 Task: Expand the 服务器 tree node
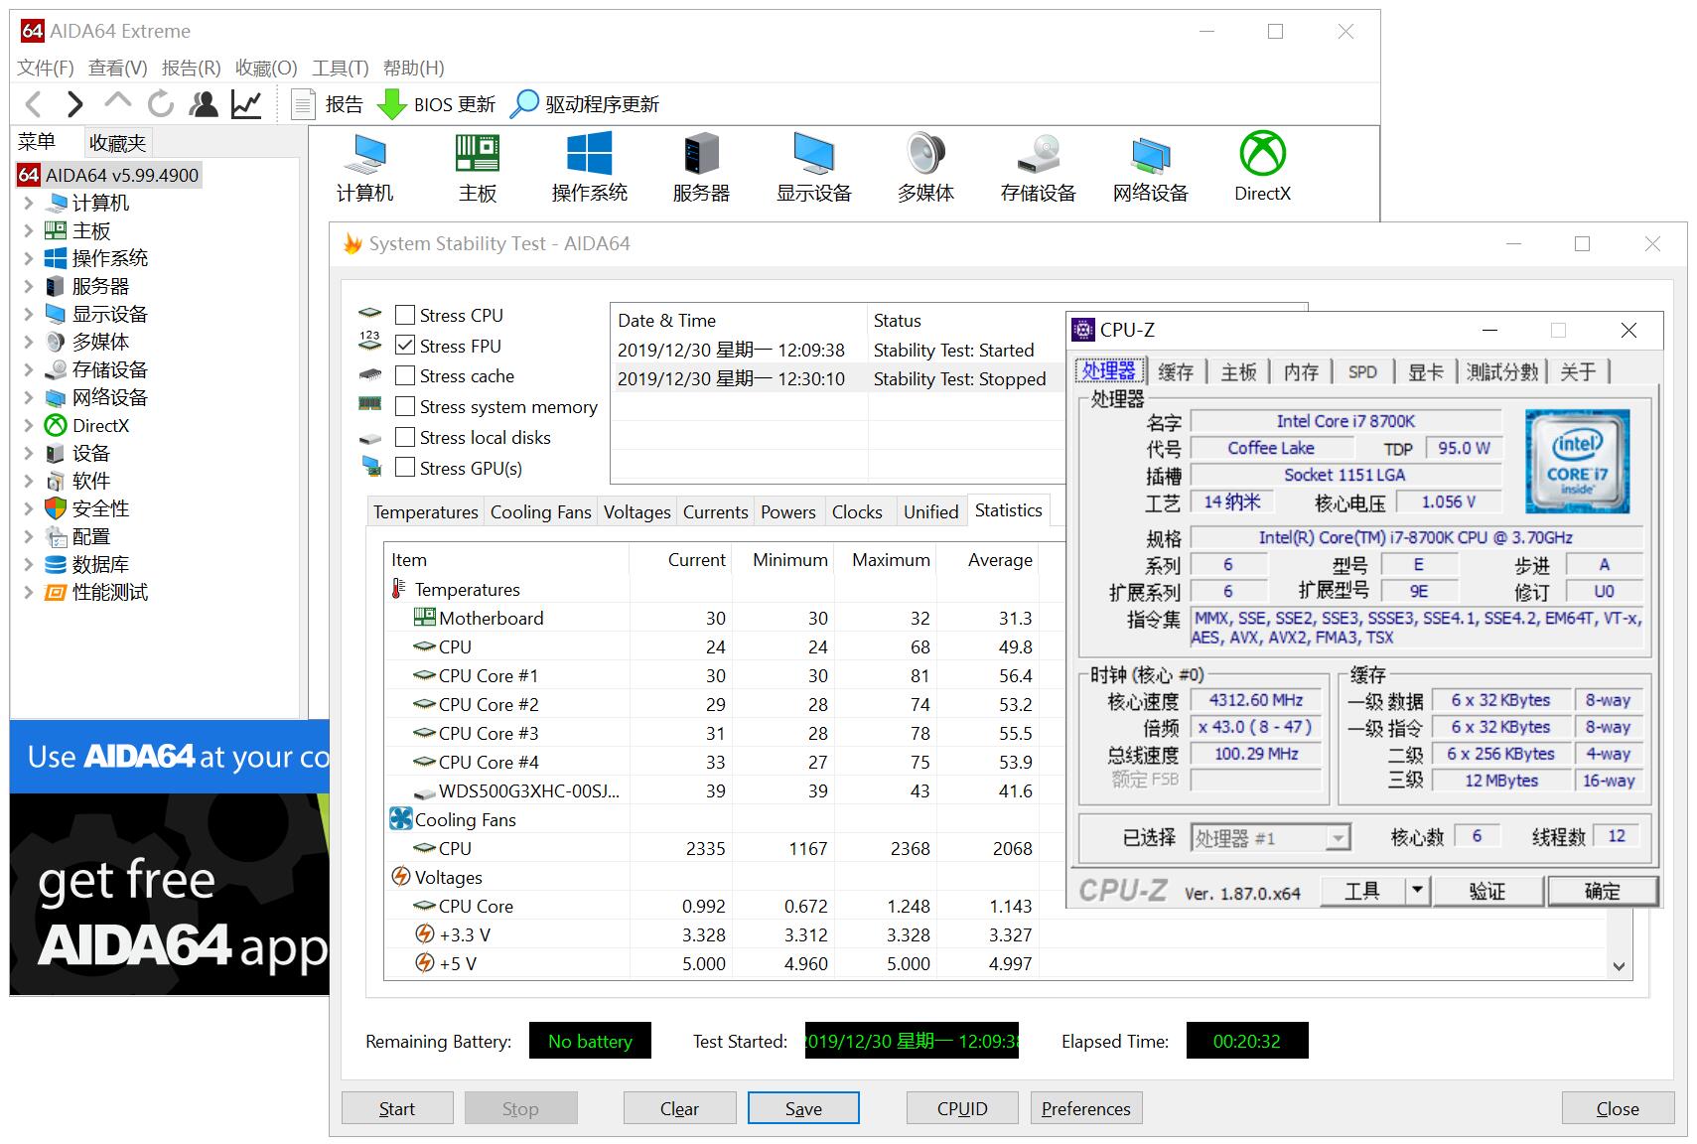click(x=29, y=286)
